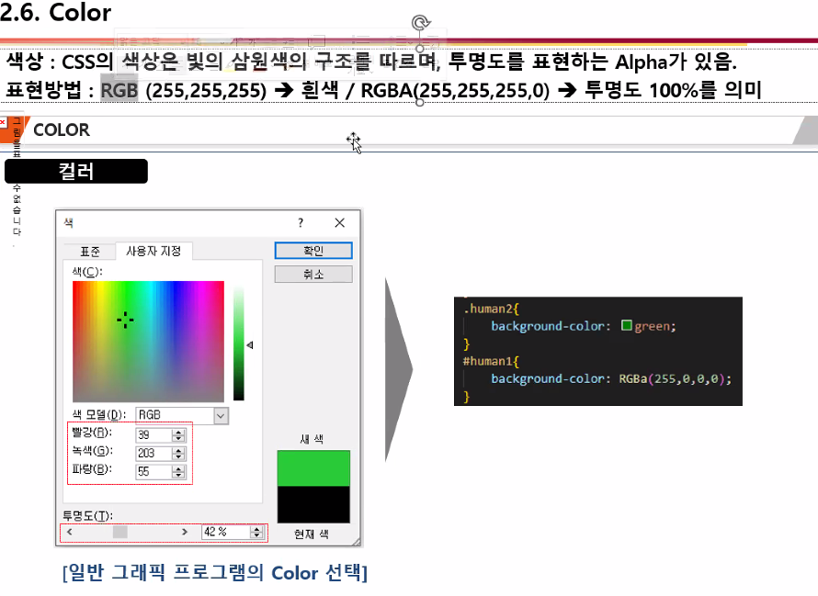Viewport: 818px width, 596px height.
Task: Click the 투명도 slider thumb
Action: (x=119, y=532)
